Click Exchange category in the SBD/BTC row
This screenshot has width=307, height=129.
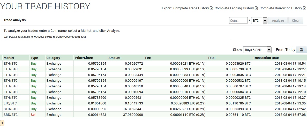pyautogui.click(x=54, y=115)
